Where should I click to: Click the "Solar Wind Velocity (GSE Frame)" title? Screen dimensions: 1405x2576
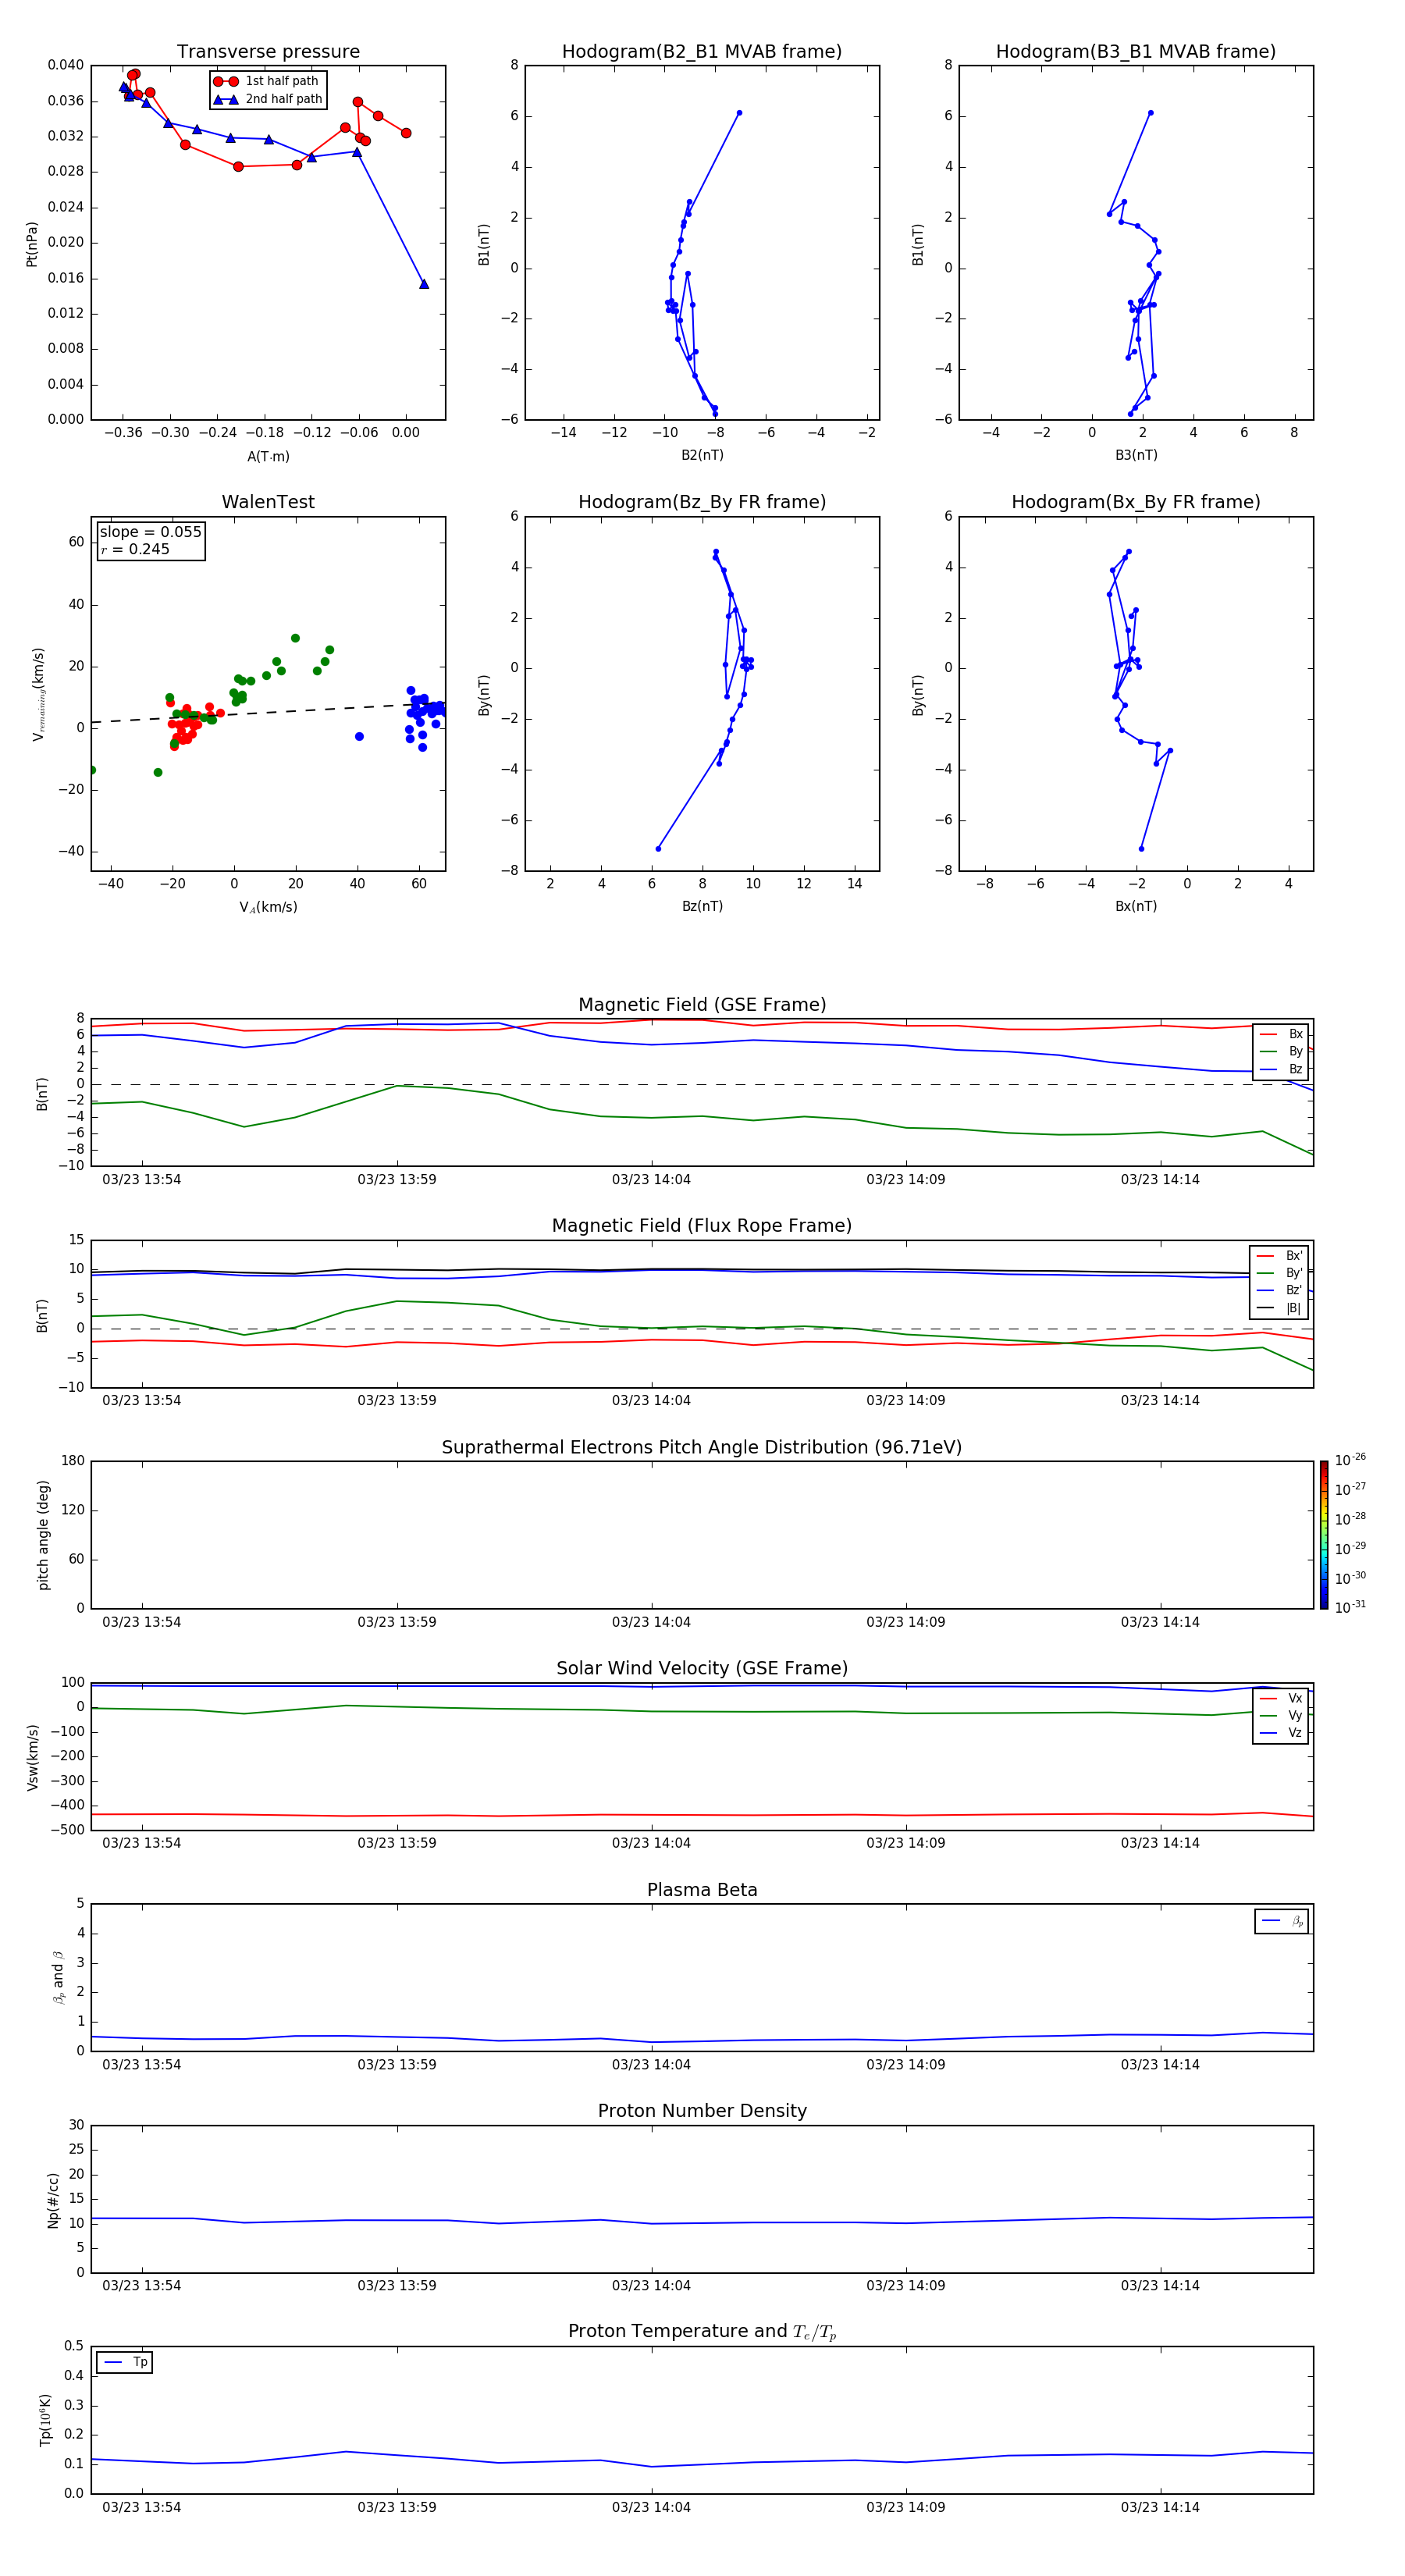tap(702, 1669)
